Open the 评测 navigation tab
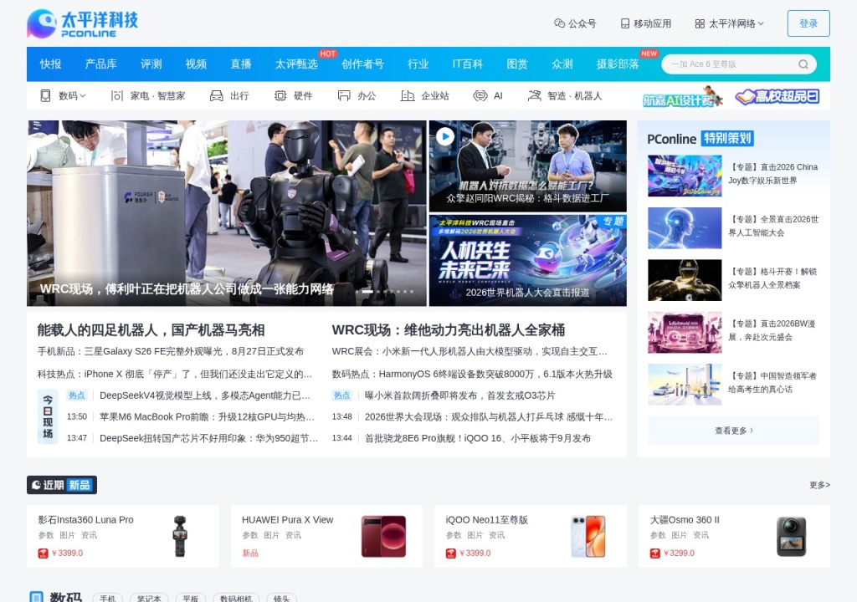The image size is (857, 602). click(x=151, y=64)
